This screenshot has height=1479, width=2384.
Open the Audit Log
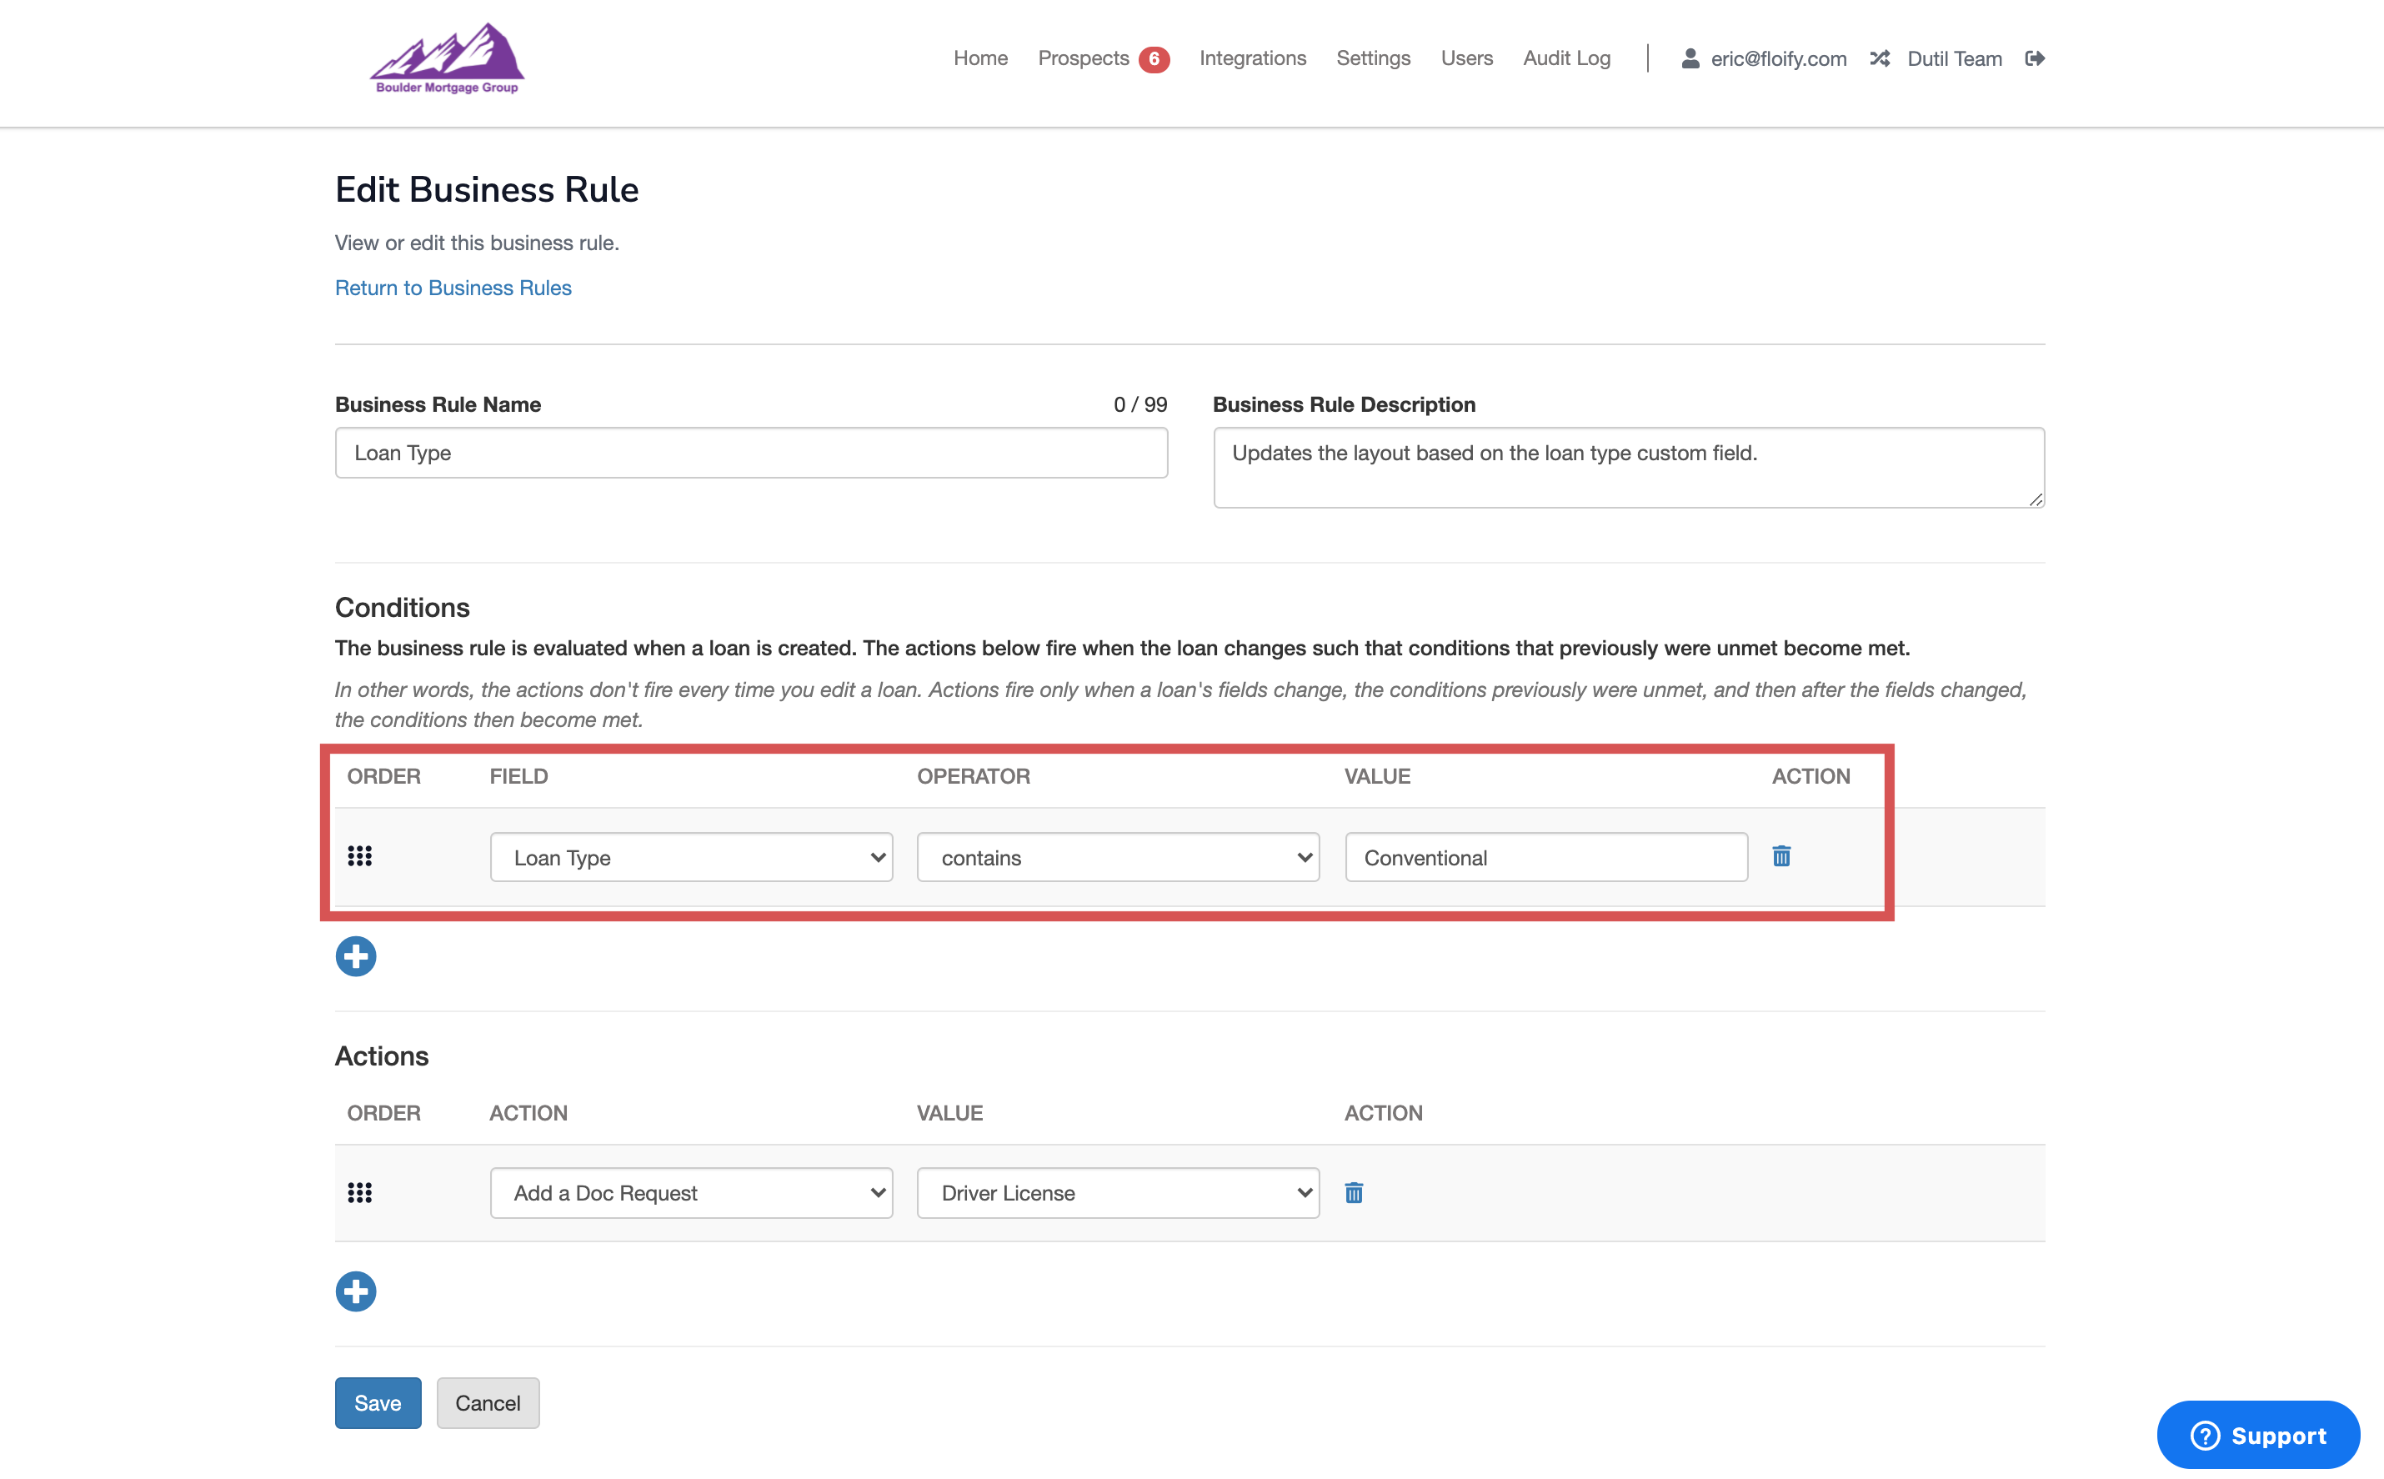(1566, 58)
